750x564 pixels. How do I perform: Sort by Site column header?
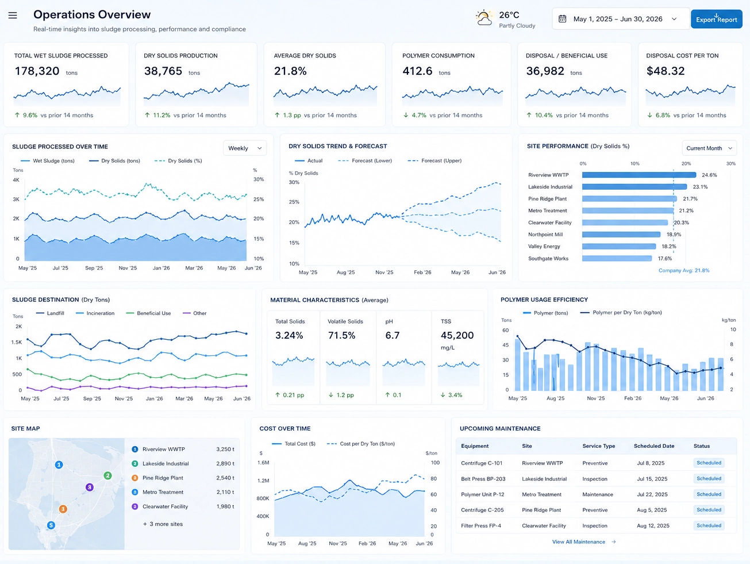click(527, 446)
